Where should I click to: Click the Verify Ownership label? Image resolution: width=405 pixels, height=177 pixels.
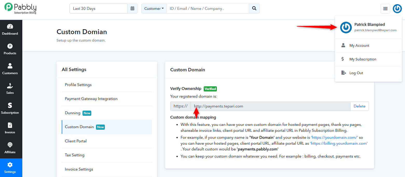pos(186,89)
